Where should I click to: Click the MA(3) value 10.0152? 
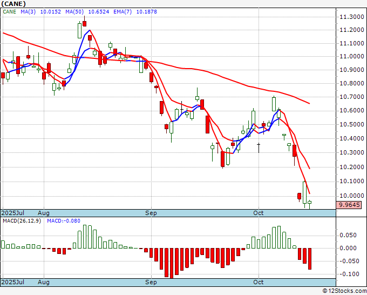pos(51,12)
